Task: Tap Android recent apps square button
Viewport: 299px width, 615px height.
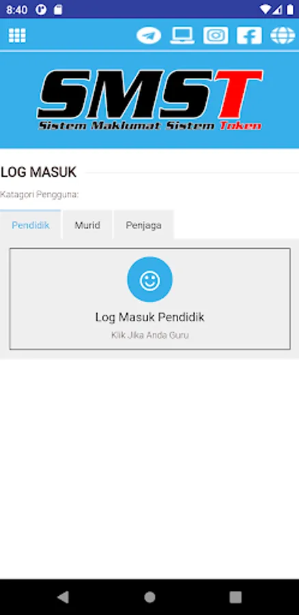Action: click(x=236, y=597)
